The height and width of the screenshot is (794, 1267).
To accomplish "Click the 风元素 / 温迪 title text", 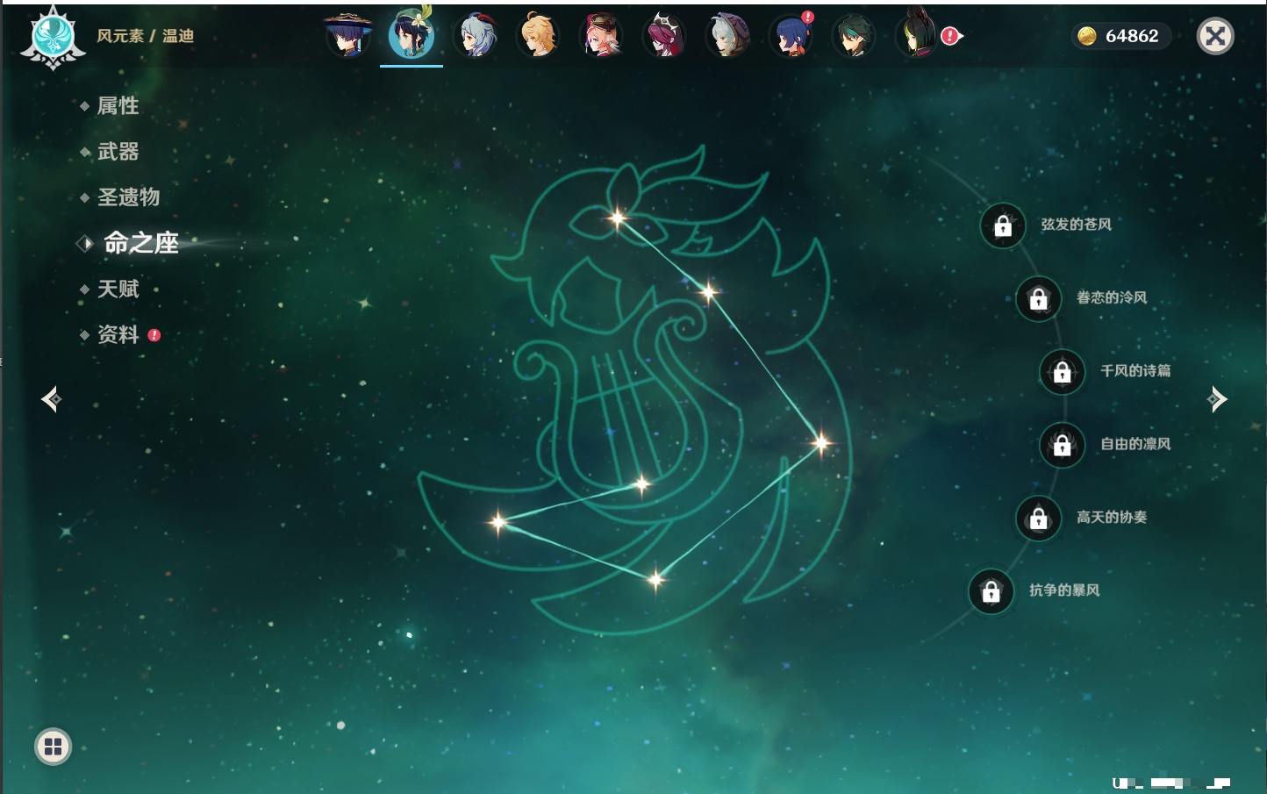I will (x=146, y=36).
